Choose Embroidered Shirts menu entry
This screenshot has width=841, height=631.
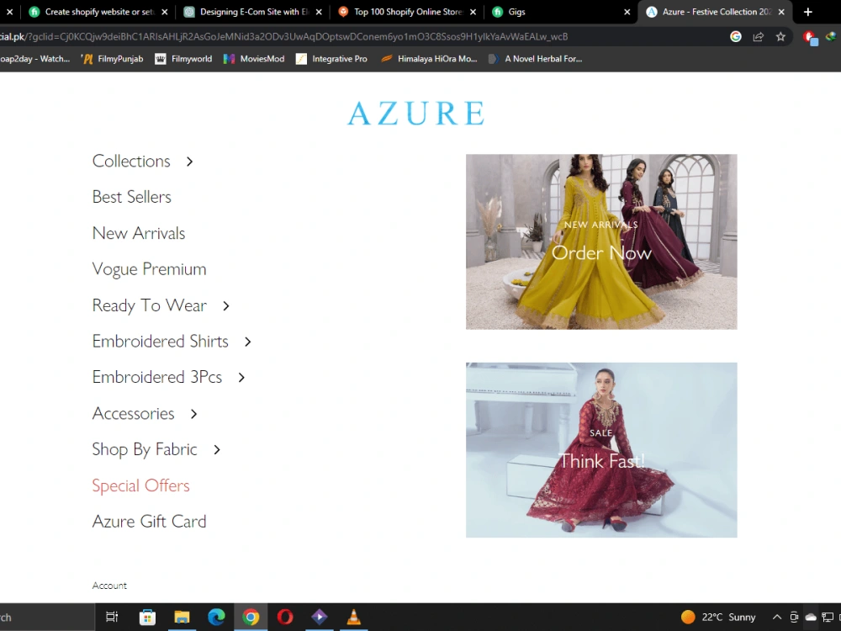coord(161,342)
